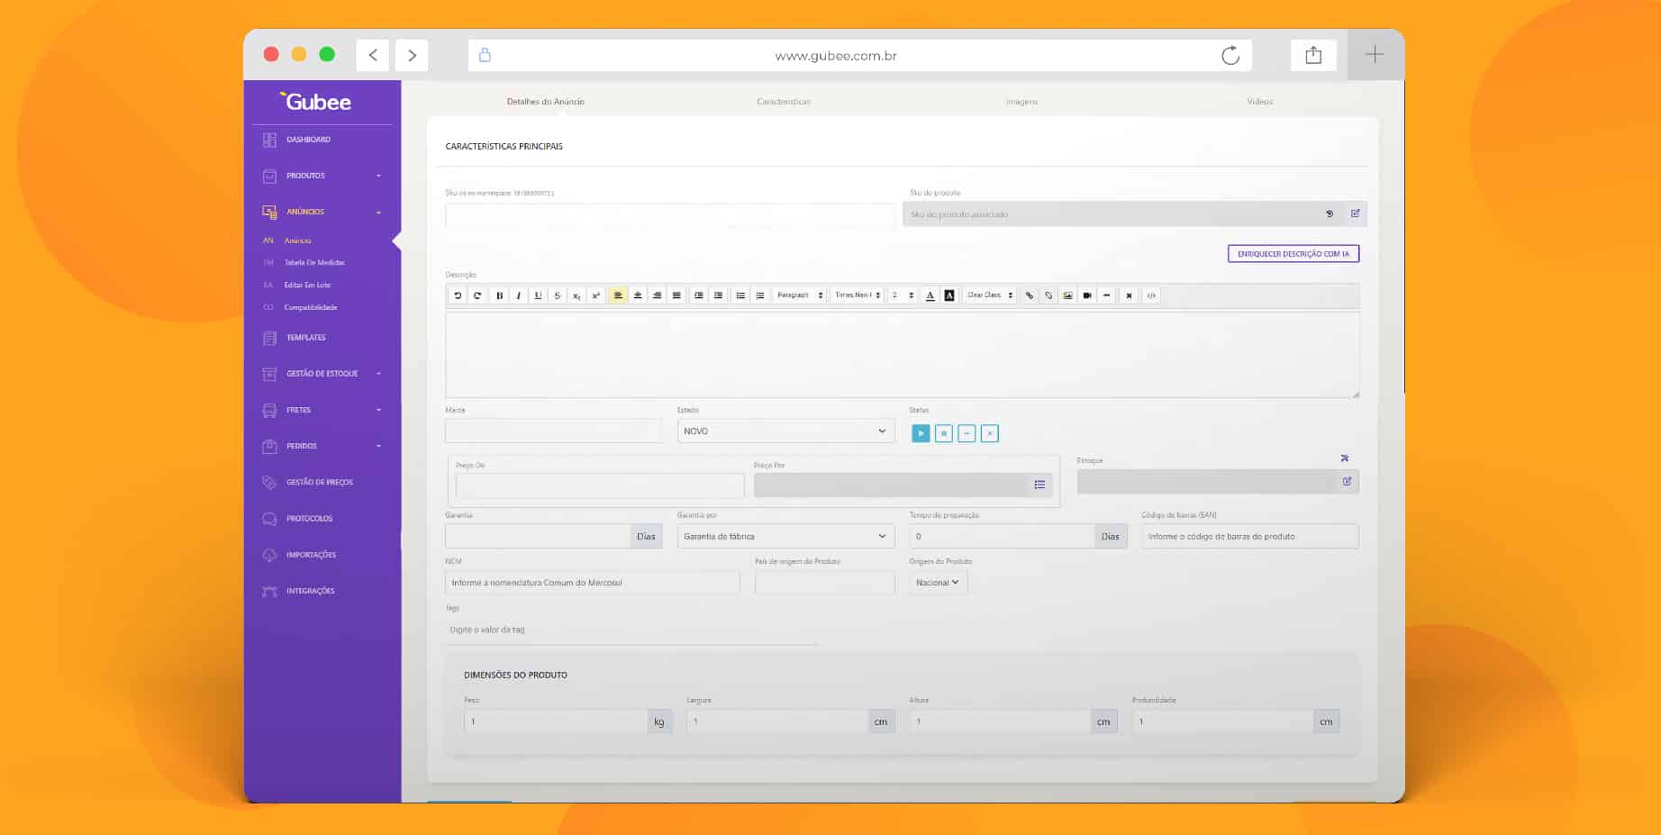Image resolution: width=1661 pixels, height=835 pixels.
Task: Apply superscript formatting
Action: (595, 295)
